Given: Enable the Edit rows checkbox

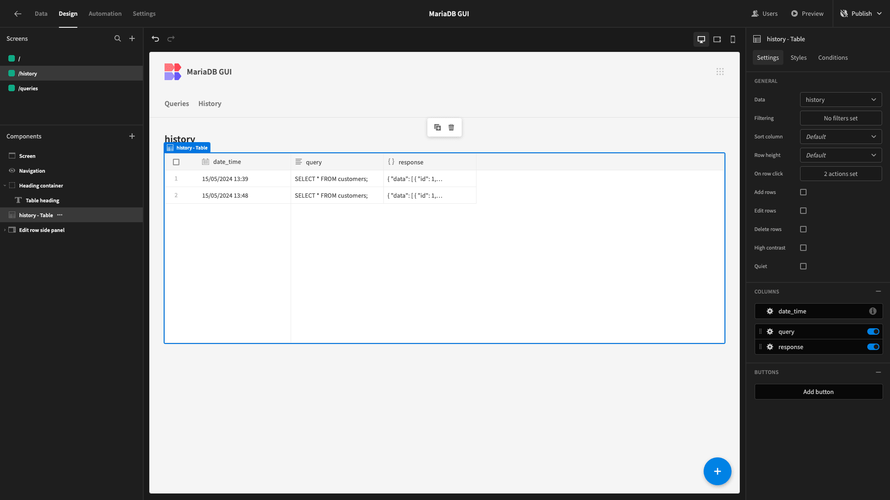Looking at the screenshot, I should (x=803, y=211).
